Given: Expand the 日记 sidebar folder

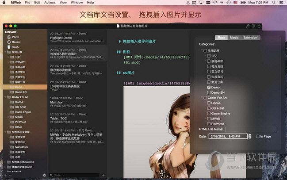Looking at the screenshot, I should click(8, 57).
